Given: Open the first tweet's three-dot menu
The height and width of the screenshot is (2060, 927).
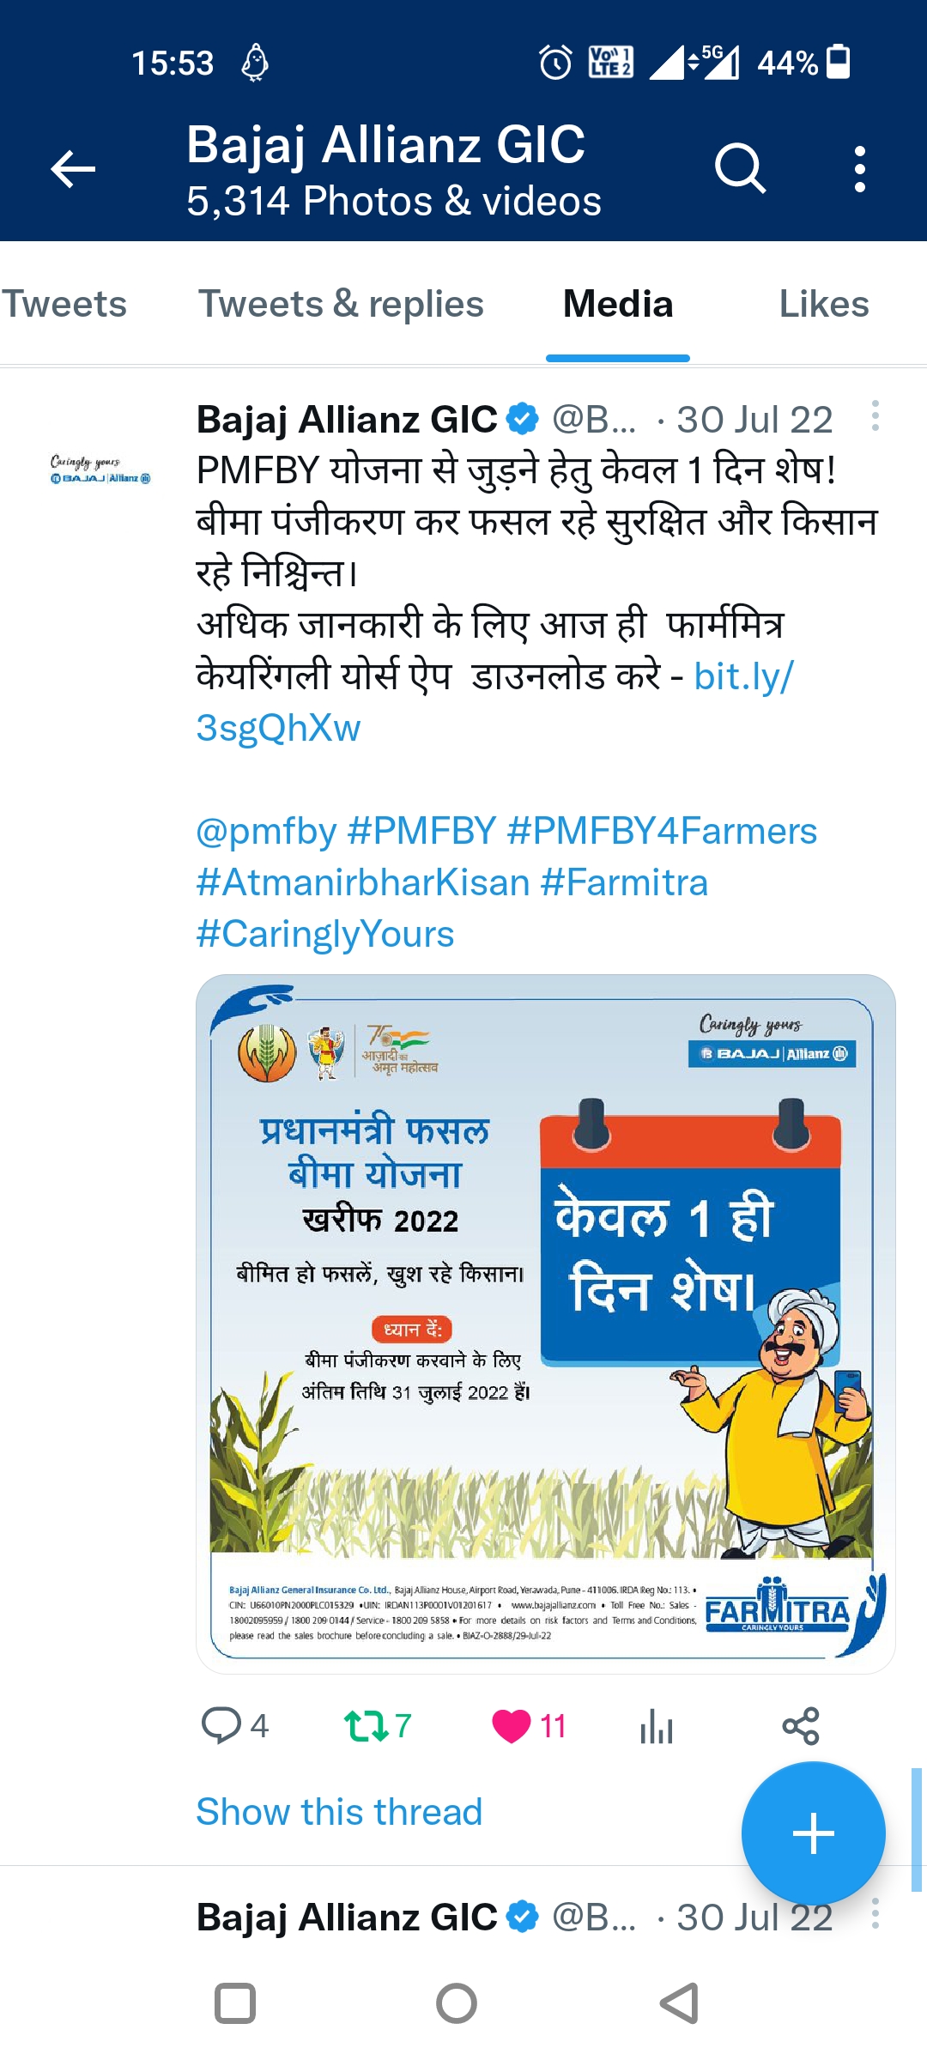Looking at the screenshot, I should pos(875,415).
